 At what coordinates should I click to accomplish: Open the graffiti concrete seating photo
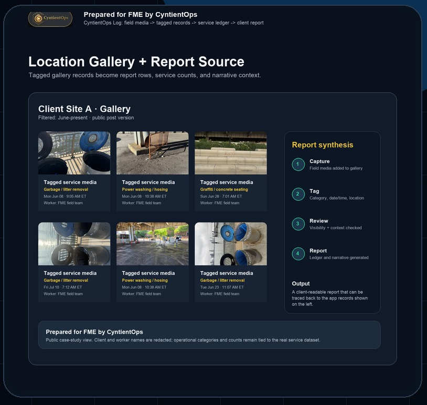point(231,153)
